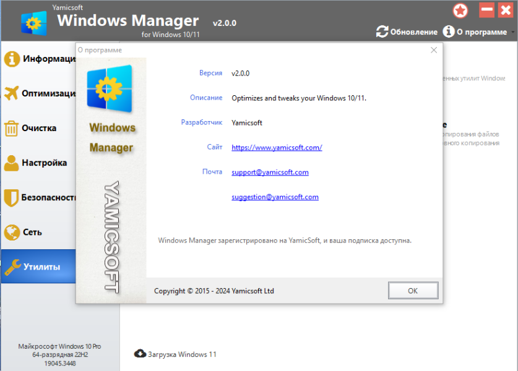This screenshot has height=371, width=518.
Task: Click the registration status message text
Action: (285, 241)
